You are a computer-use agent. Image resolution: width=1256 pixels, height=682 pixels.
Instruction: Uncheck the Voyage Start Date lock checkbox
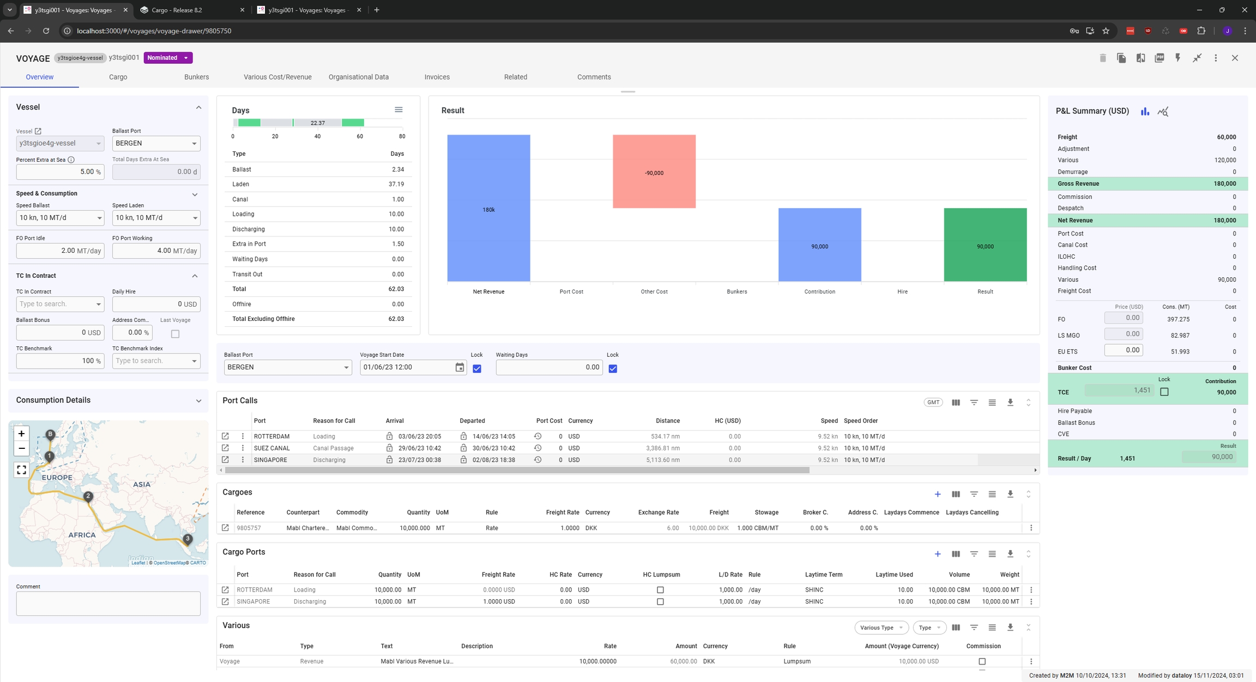[x=477, y=369]
